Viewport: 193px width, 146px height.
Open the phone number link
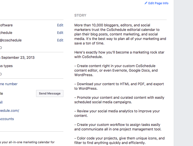pos(9,84)
